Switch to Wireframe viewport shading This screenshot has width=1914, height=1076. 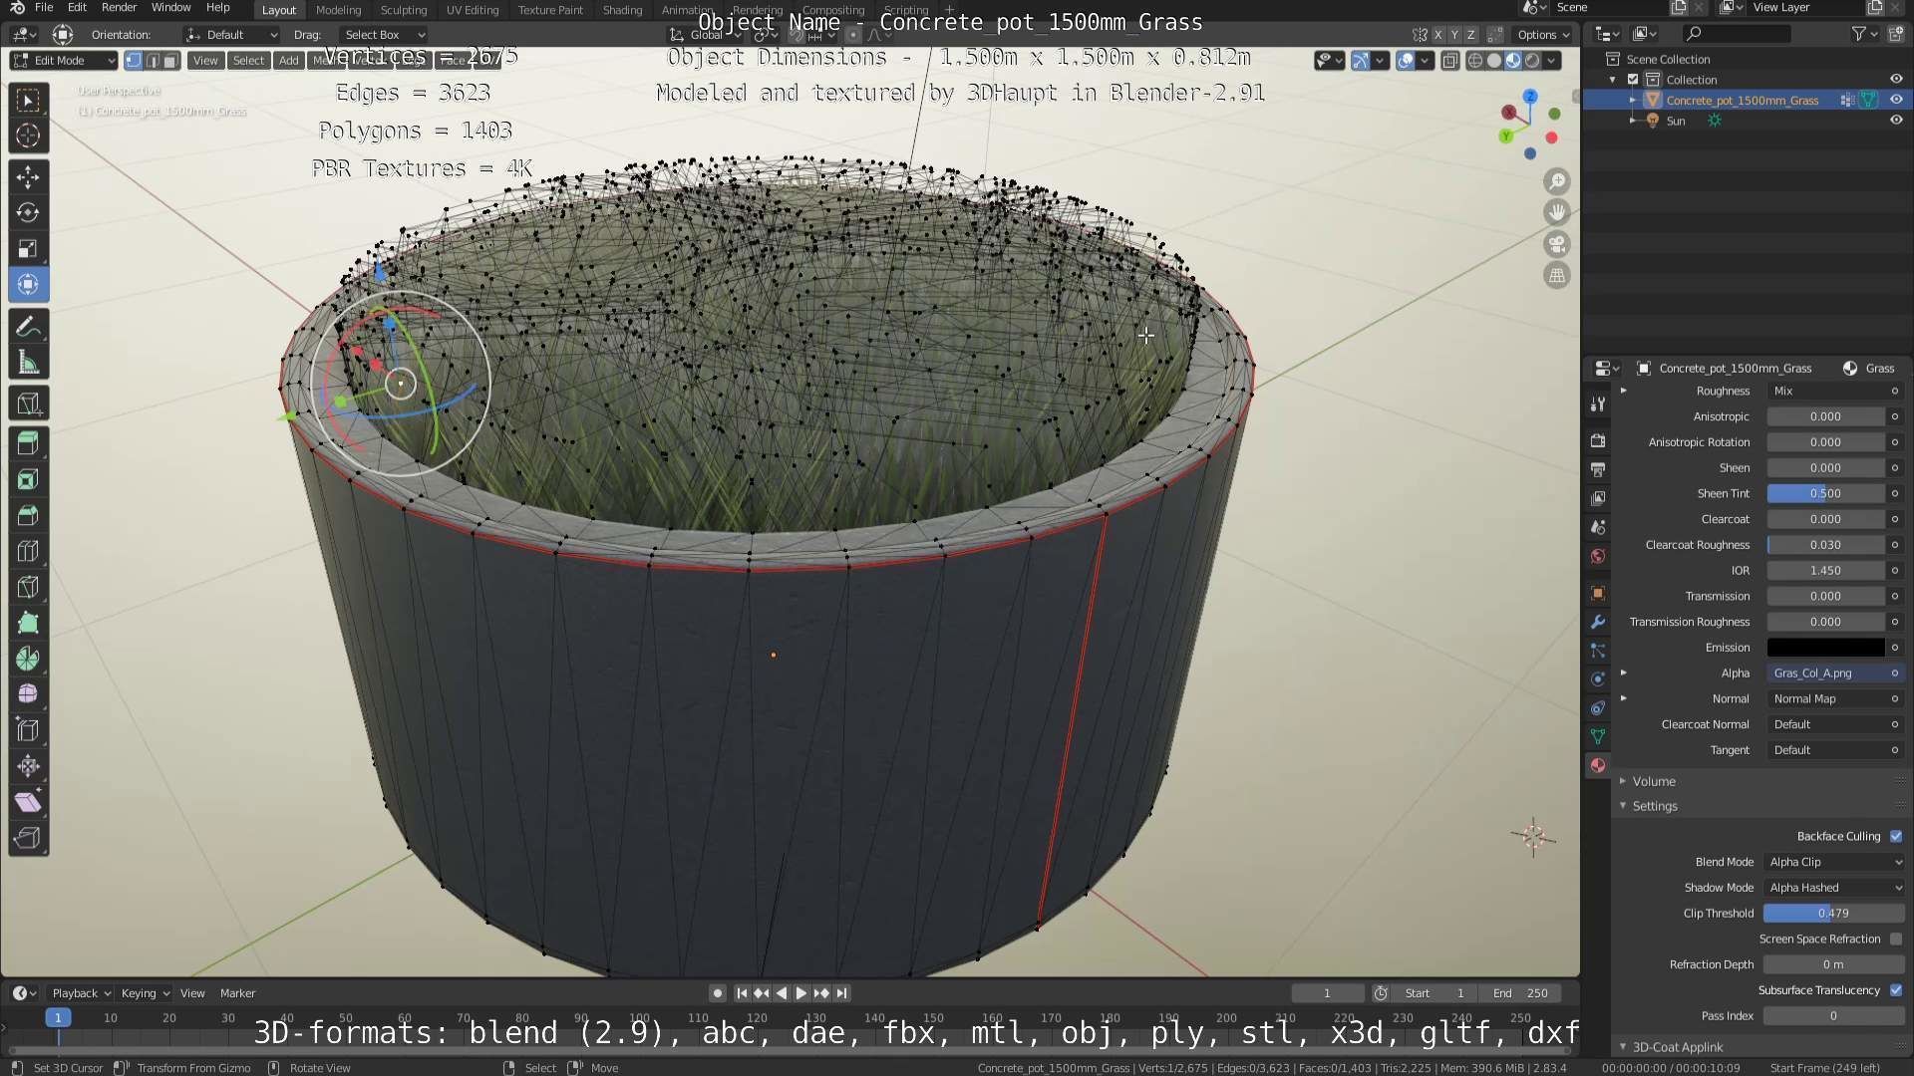pos(1475,61)
